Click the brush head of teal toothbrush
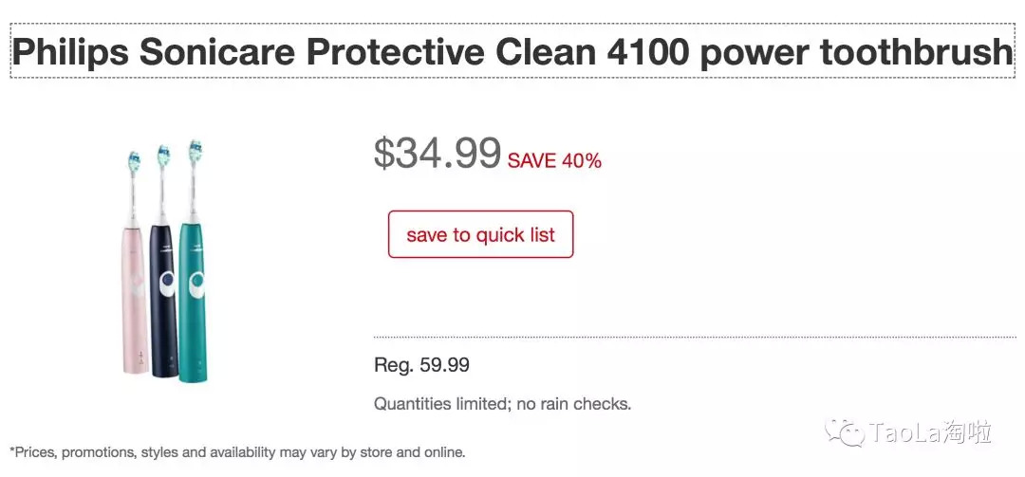This screenshot has height=477, width=1025. (x=195, y=149)
